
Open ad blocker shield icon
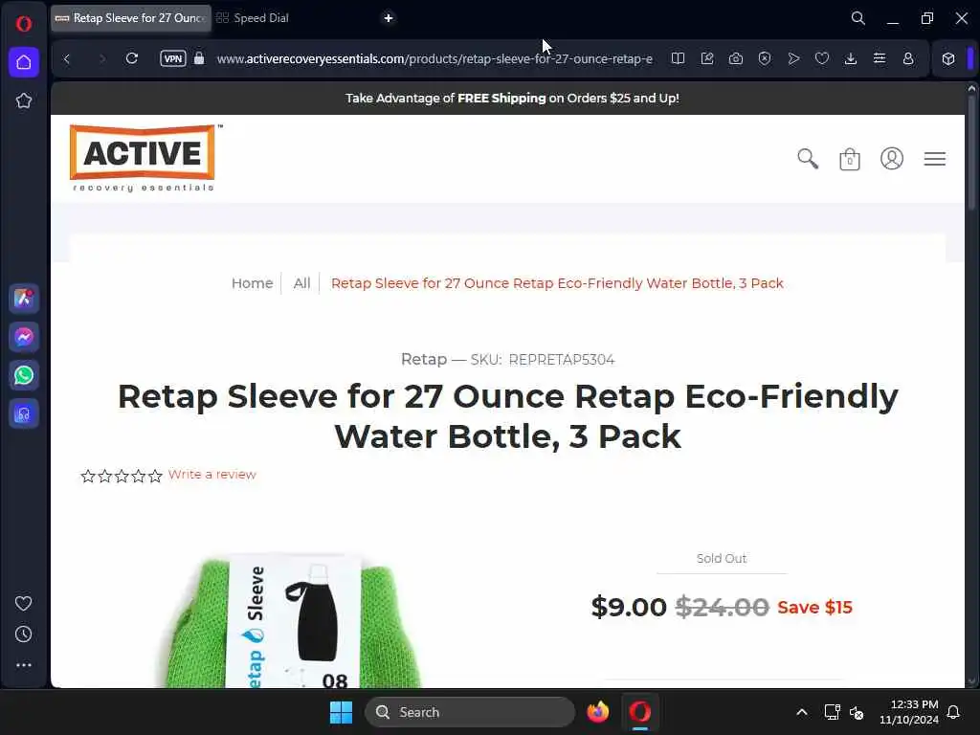(765, 58)
